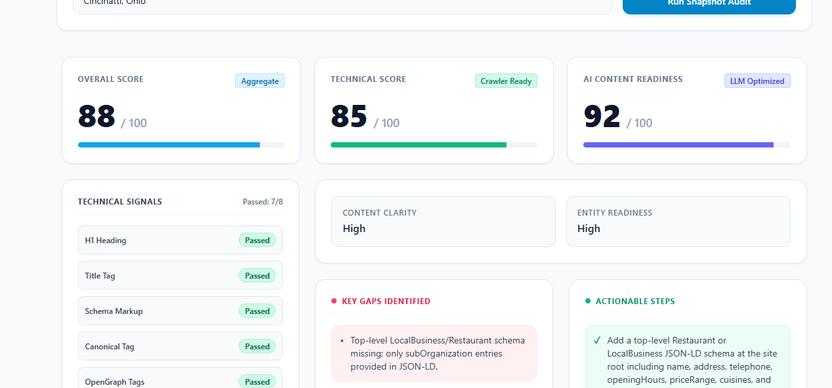Click the Technical Score label
The height and width of the screenshot is (388, 832).
pyautogui.click(x=368, y=79)
